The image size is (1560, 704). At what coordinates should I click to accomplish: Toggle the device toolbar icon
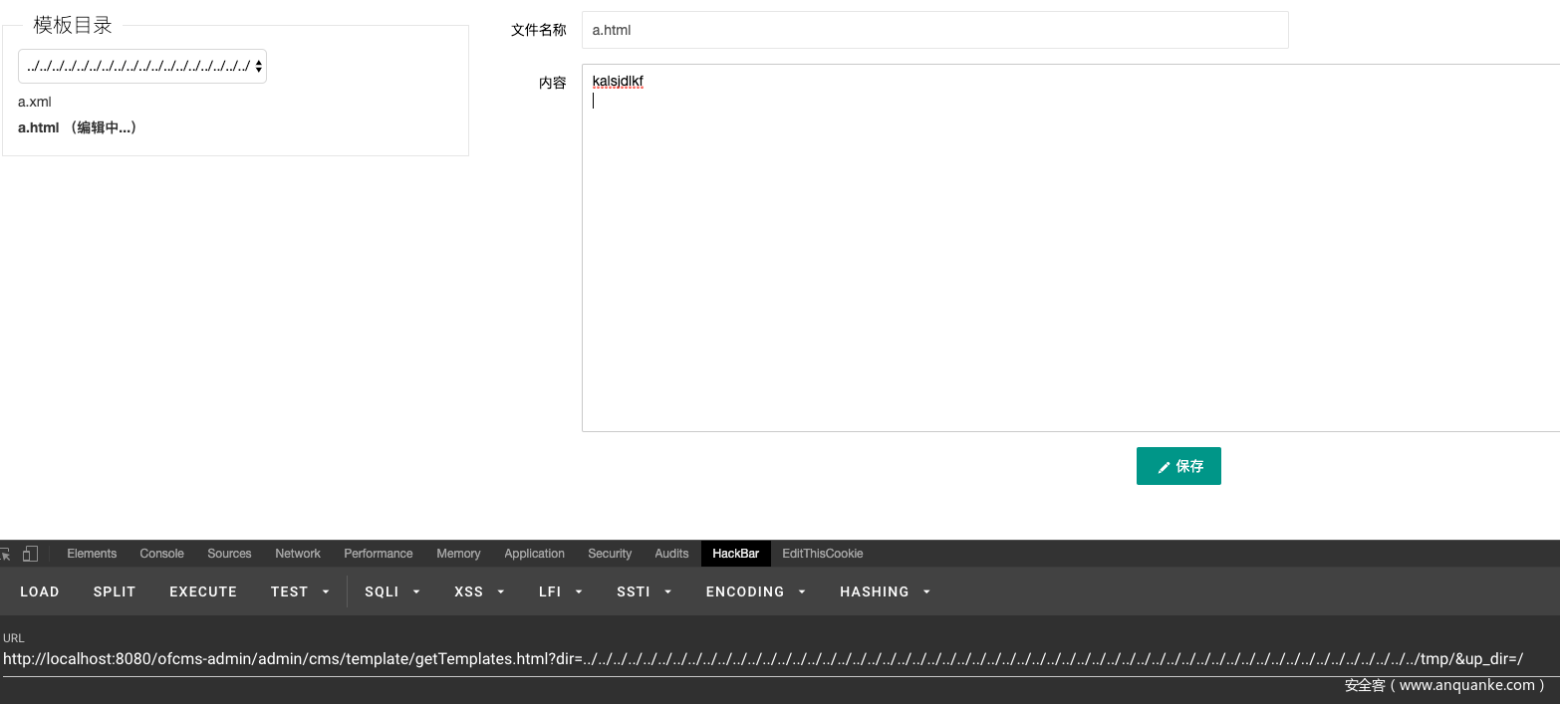coord(30,554)
